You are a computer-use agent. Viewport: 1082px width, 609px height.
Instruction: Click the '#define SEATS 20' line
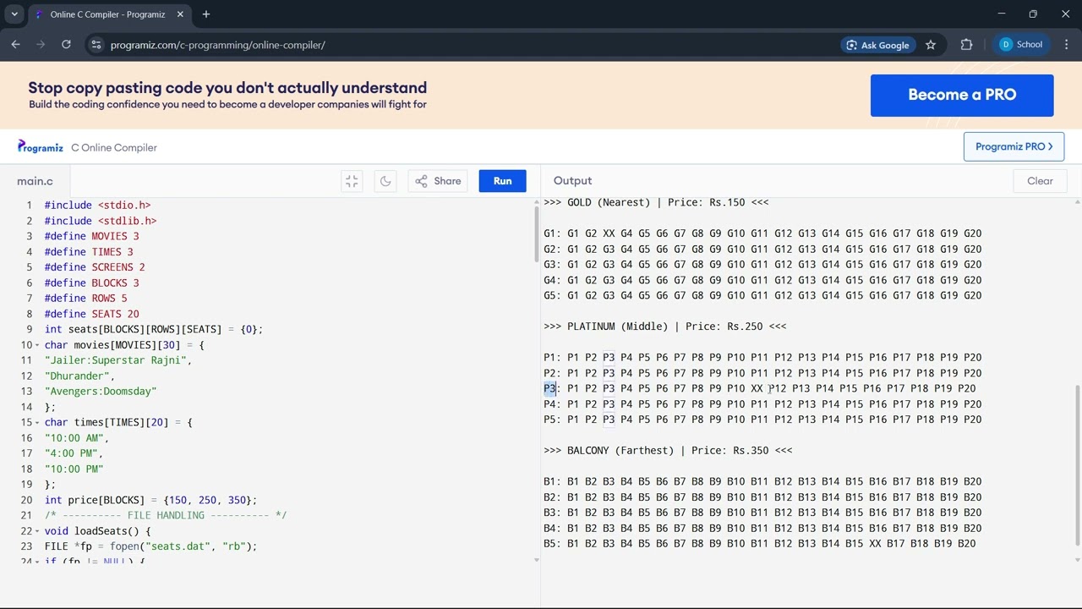(91, 314)
